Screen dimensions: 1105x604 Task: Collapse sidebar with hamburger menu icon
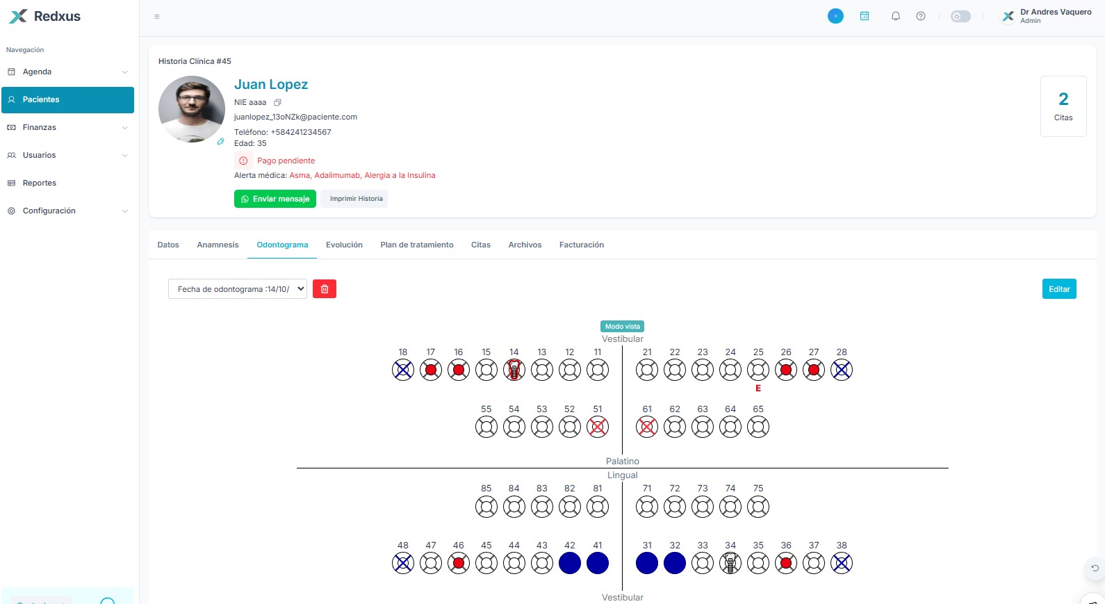157,17
